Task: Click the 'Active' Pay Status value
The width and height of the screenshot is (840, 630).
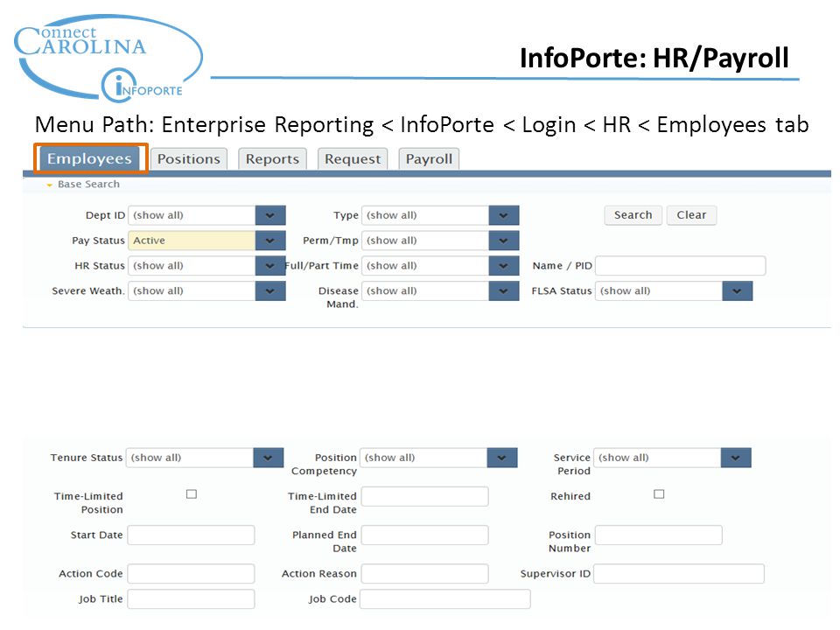Action: click(x=149, y=241)
